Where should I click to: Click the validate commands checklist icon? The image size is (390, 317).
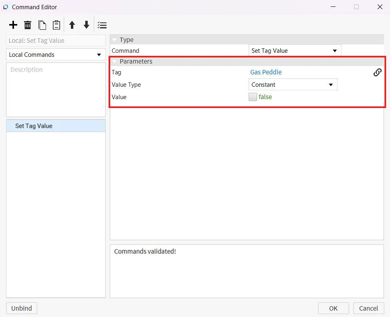point(102,25)
